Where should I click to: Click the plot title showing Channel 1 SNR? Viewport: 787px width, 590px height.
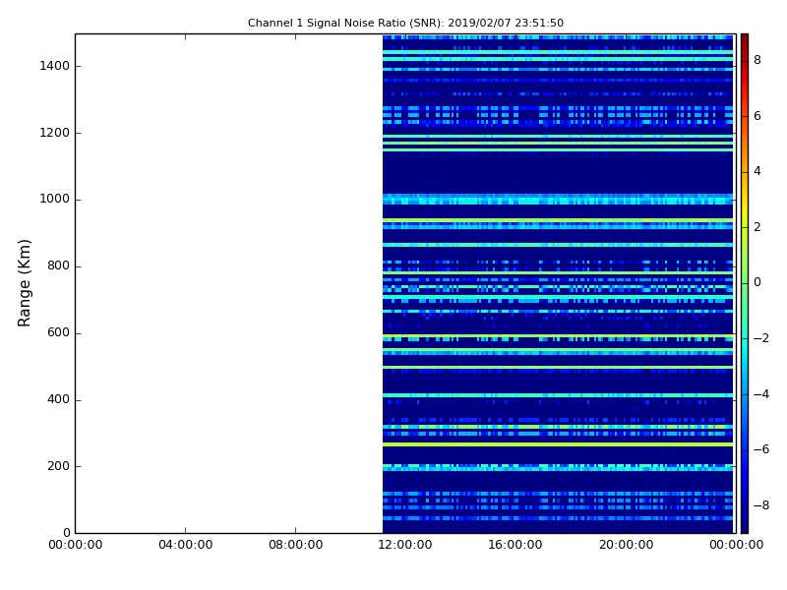tap(405, 23)
